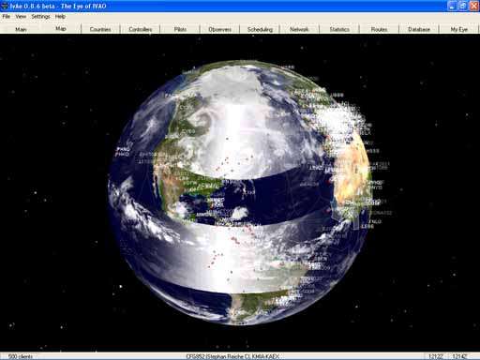Switch to the Network tab
480x360 pixels.
pyautogui.click(x=299, y=29)
